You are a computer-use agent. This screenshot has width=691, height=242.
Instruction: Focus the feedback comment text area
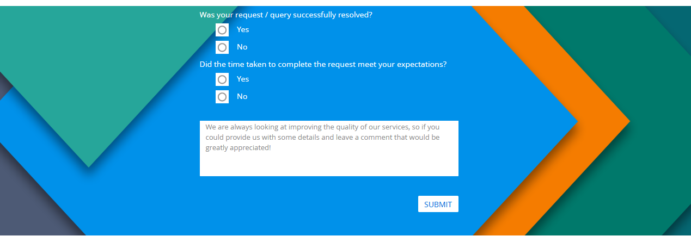[329, 148]
